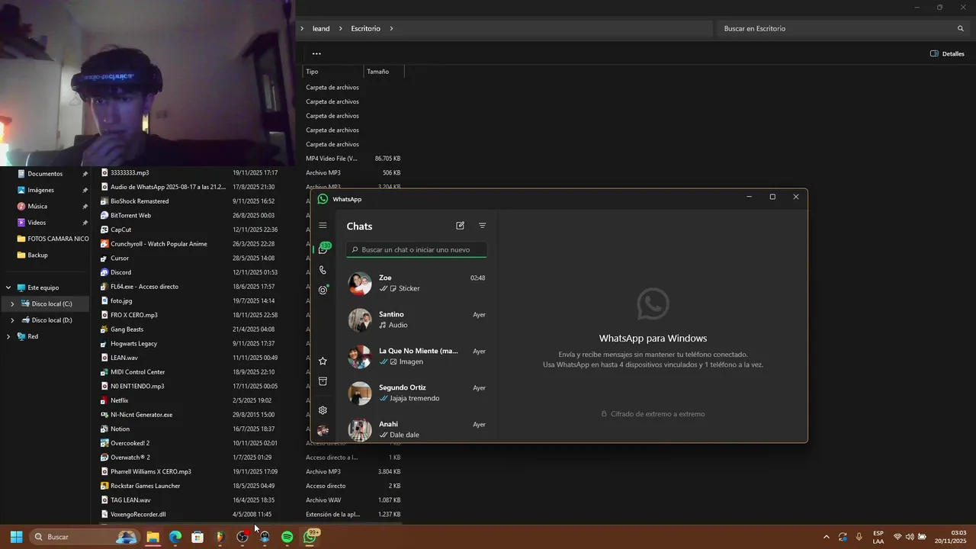976x549 pixels.
Task: Click Zoe's profile avatar
Action: click(x=360, y=284)
